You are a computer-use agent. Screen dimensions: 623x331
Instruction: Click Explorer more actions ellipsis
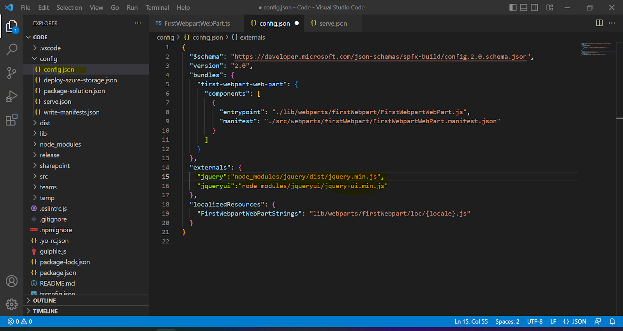click(138, 23)
